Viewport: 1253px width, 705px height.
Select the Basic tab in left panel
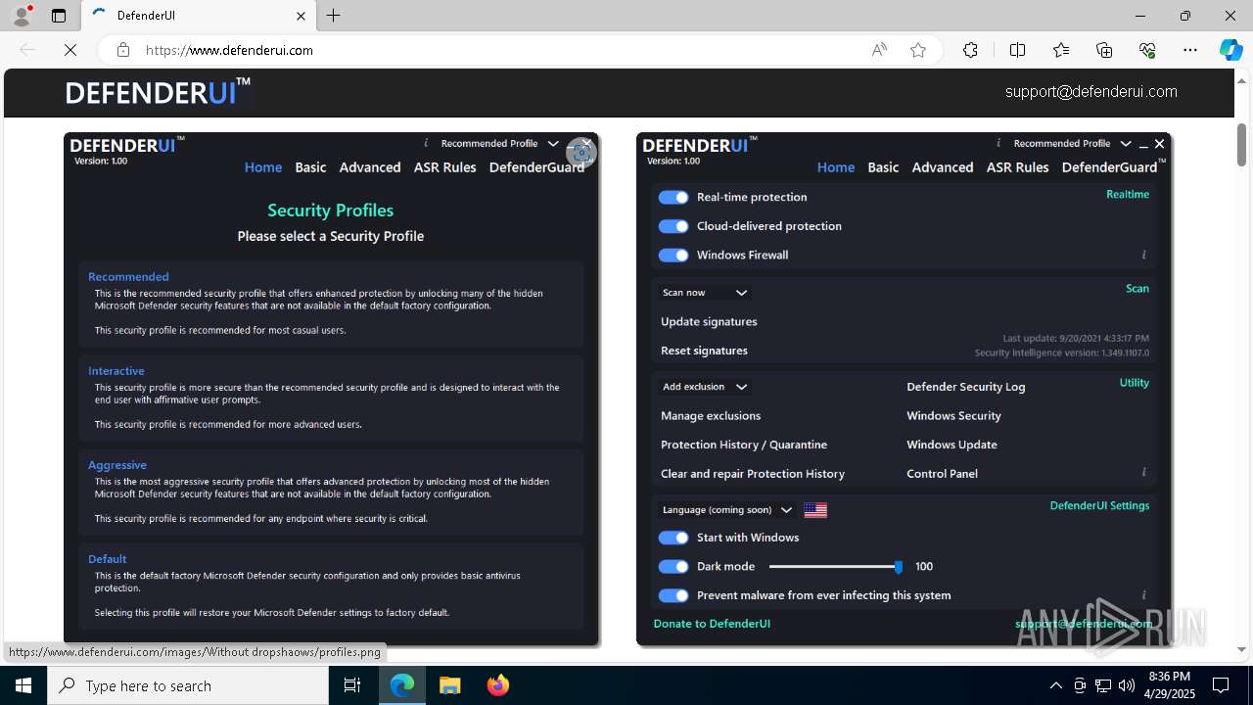pyautogui.click(x=310, y=167)
